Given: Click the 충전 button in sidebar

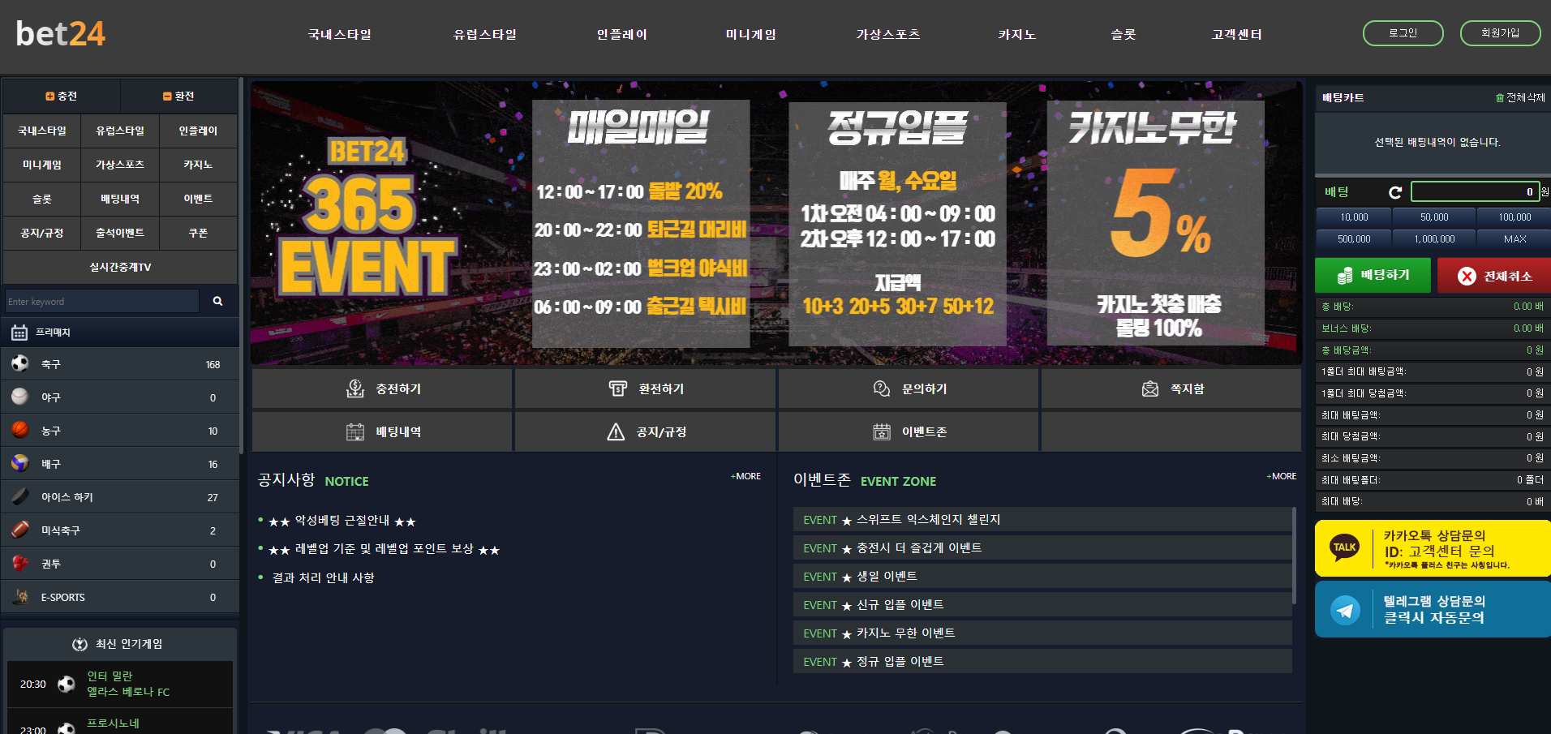Looking at the screenshot, I should click(62, 96).
